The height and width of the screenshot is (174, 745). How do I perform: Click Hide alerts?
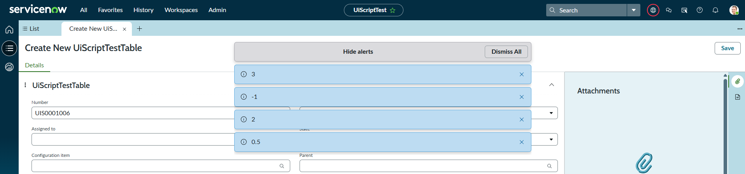click(358, 52)
